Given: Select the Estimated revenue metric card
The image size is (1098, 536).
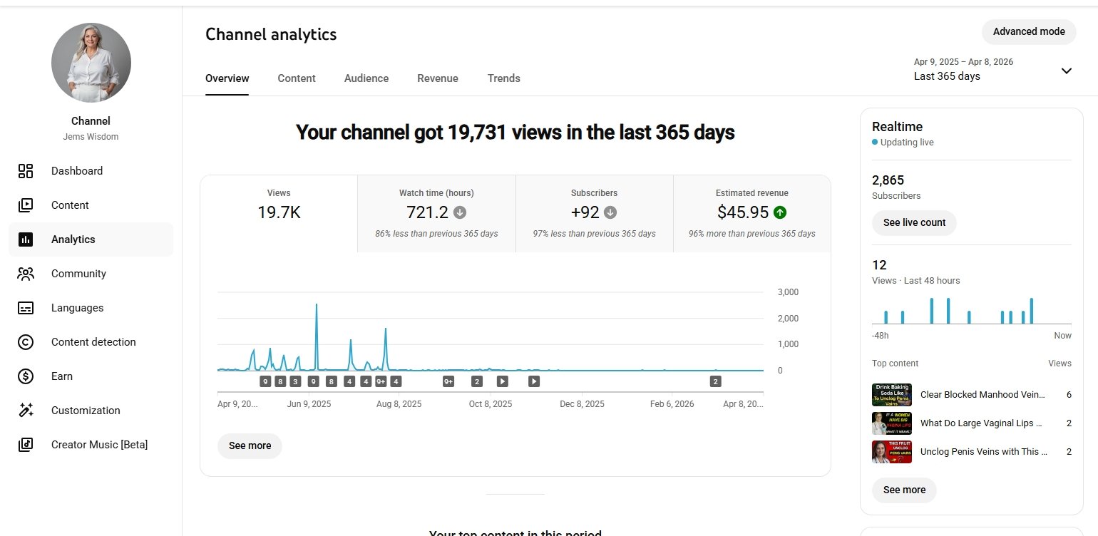Looking at the screenshot, I should pos(751,213).
